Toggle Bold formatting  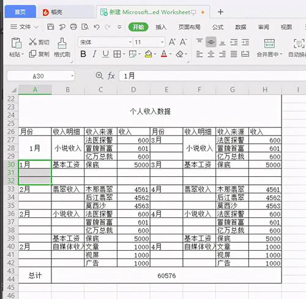(x=83, y=54)
